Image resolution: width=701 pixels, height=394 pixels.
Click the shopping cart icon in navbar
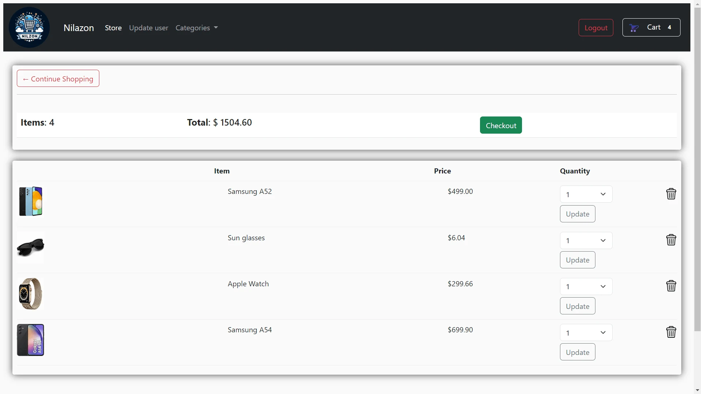pyautogui.click(x=634, y=28)
